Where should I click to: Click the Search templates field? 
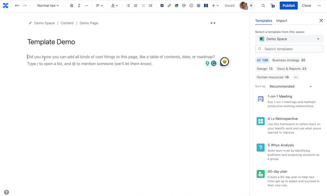(289, 49)
